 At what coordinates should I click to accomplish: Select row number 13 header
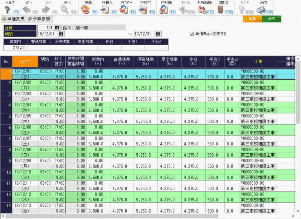click(6, 208)
